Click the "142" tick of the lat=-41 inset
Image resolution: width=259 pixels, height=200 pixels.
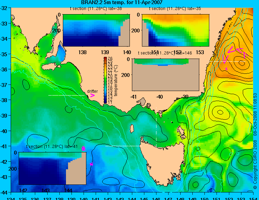tap(23, 190)
